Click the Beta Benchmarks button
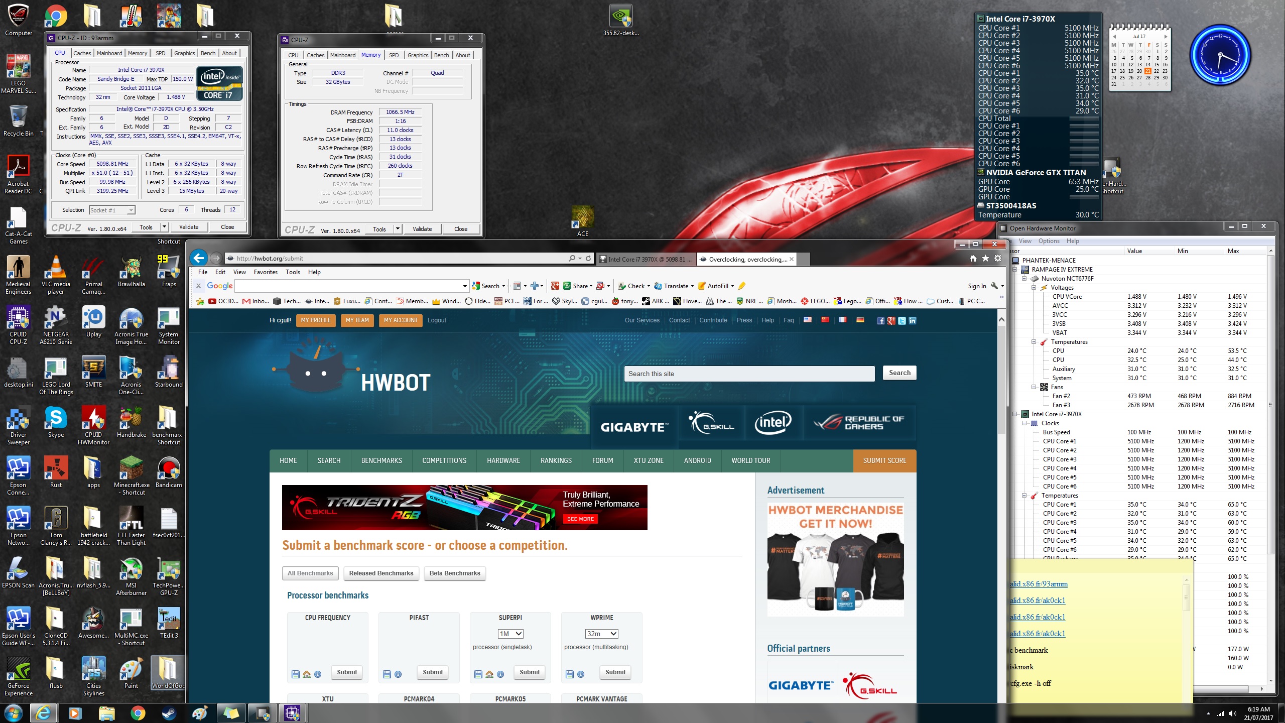Screen dimensions: 1285x723 455,573
